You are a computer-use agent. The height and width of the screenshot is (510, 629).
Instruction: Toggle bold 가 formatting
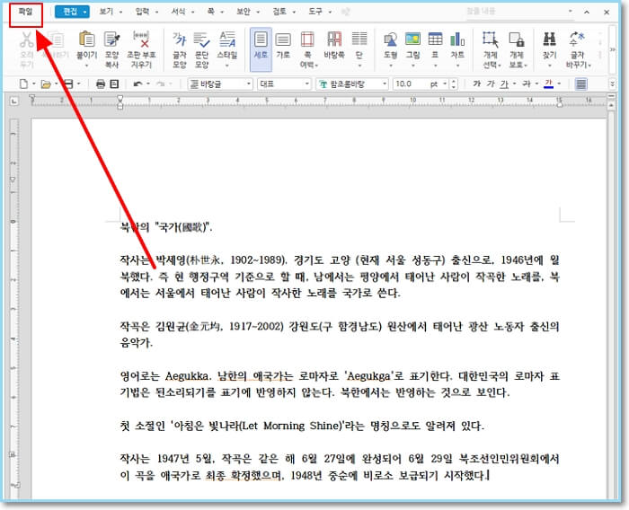(x=477, y=84)
